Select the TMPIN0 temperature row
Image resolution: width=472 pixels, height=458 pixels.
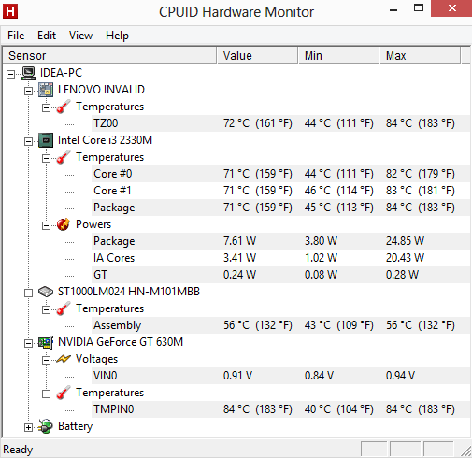click(x=281, y=409)
